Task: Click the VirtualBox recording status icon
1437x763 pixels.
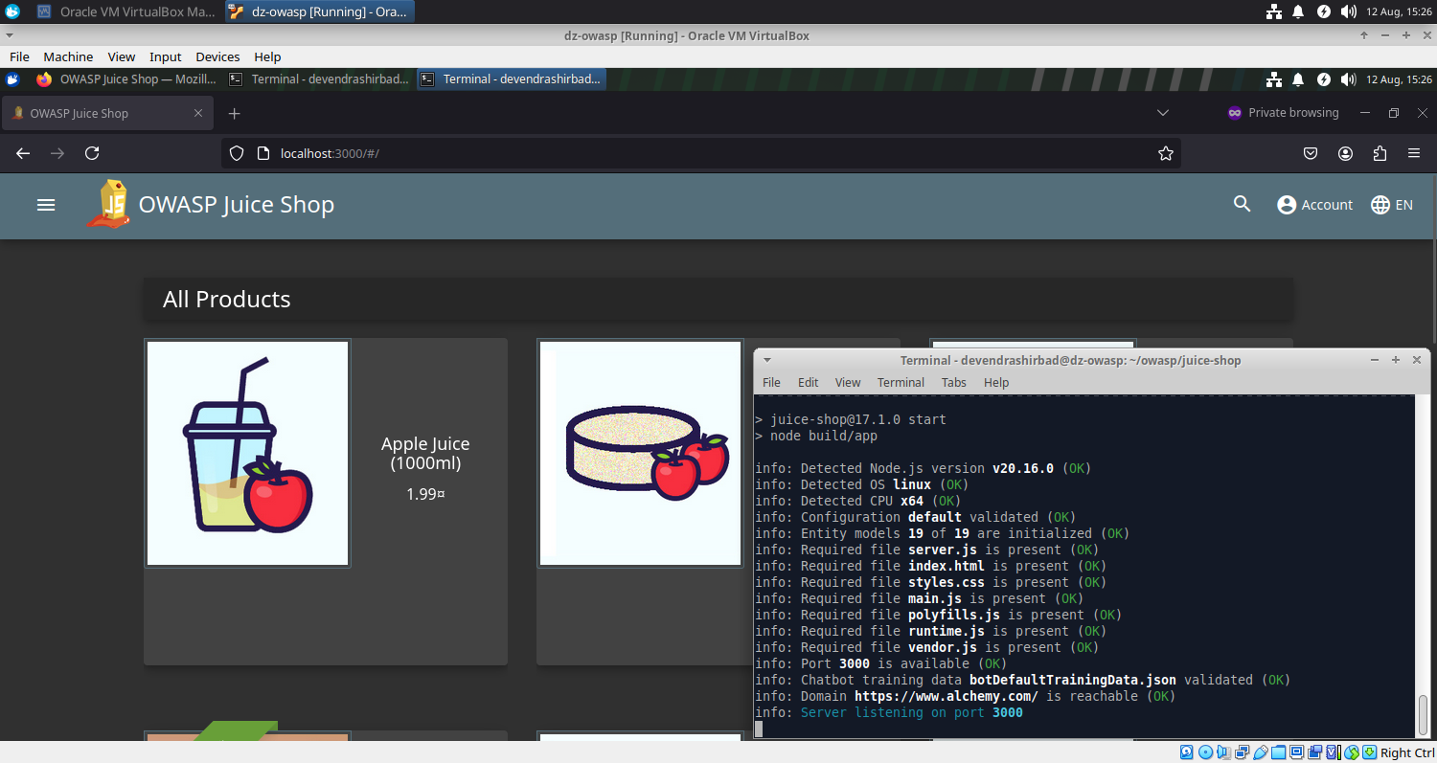Action: (x=1315, y=752)
